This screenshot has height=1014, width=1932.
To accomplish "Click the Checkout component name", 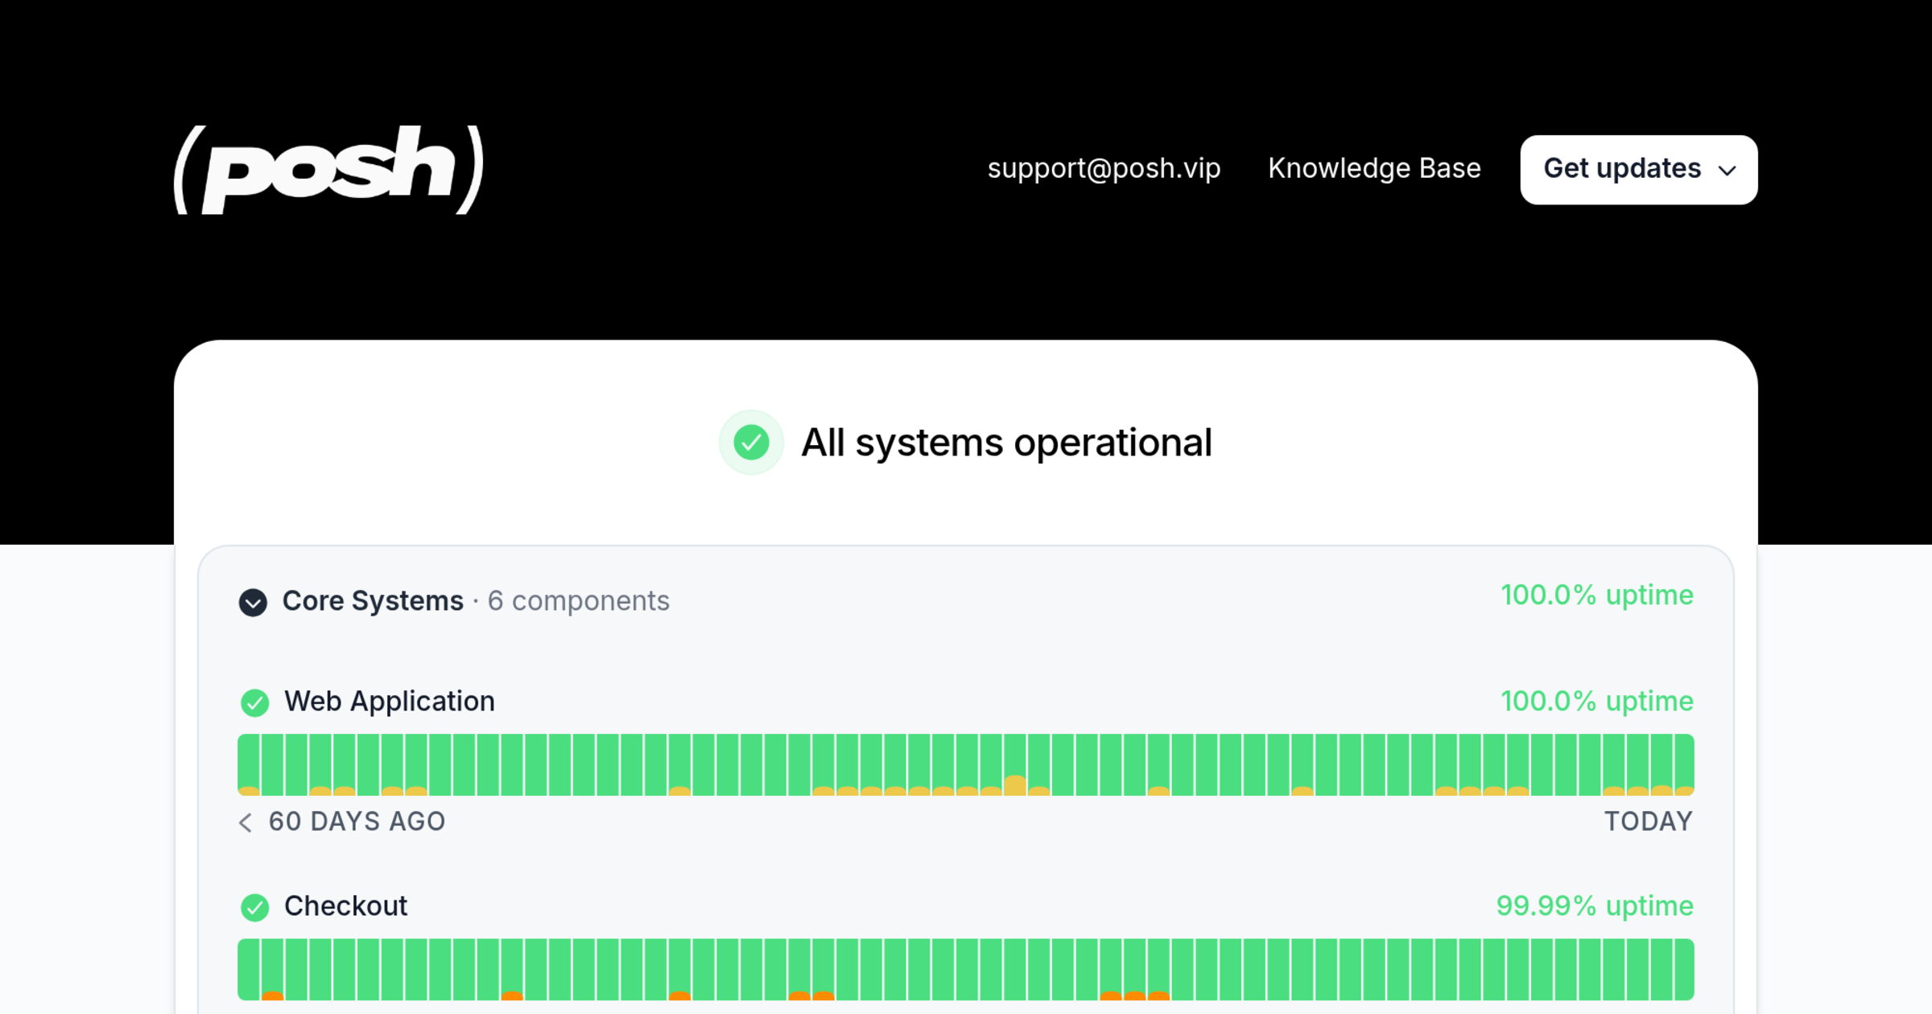I will (x=346, y=906).
